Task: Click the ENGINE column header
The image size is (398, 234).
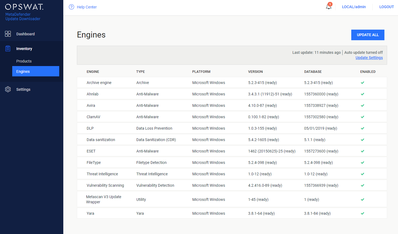Action: [93, 72]
